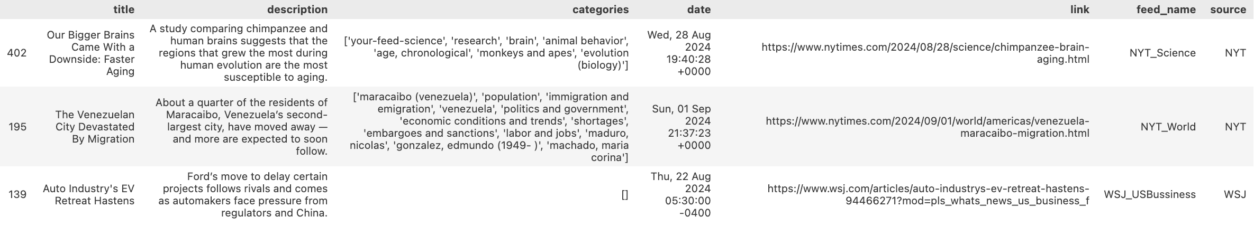Click the WSJ_USBussiness feed name cell

click(1150, 195)
